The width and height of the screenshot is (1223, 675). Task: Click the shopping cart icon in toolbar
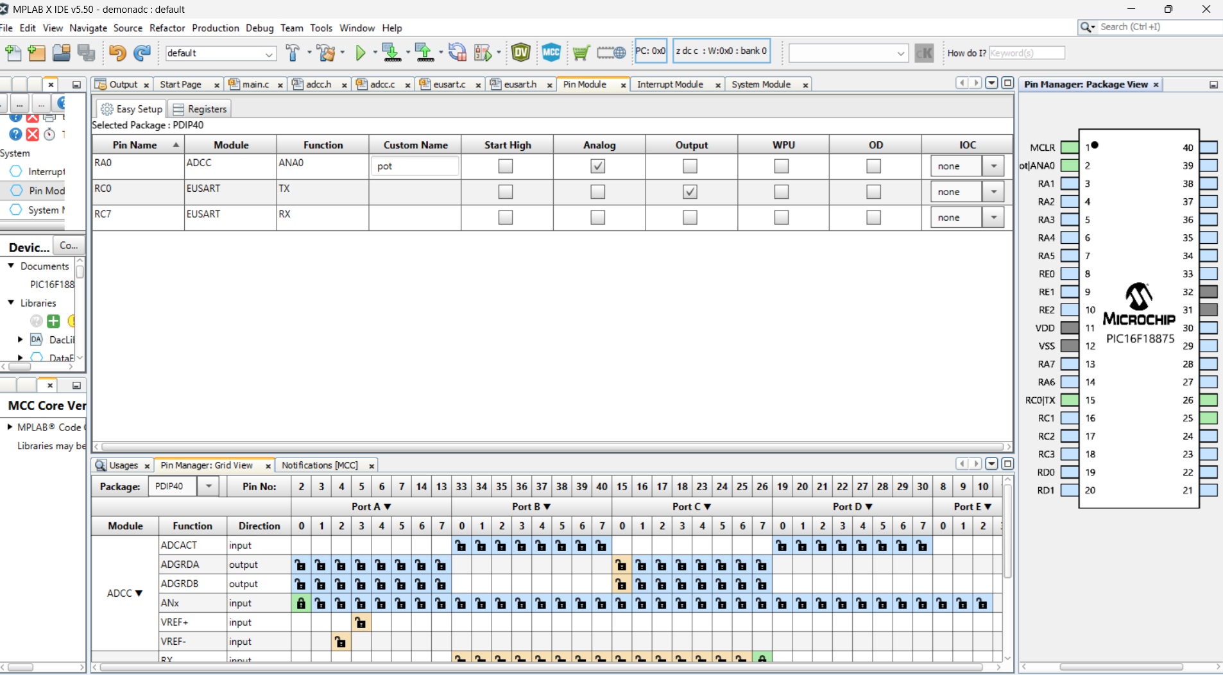click(x=581, y=53)
